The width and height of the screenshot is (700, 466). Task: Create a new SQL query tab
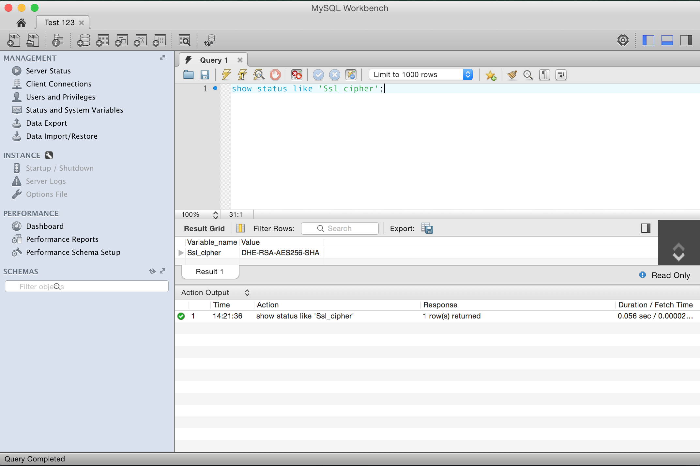(x=14, y=40)
